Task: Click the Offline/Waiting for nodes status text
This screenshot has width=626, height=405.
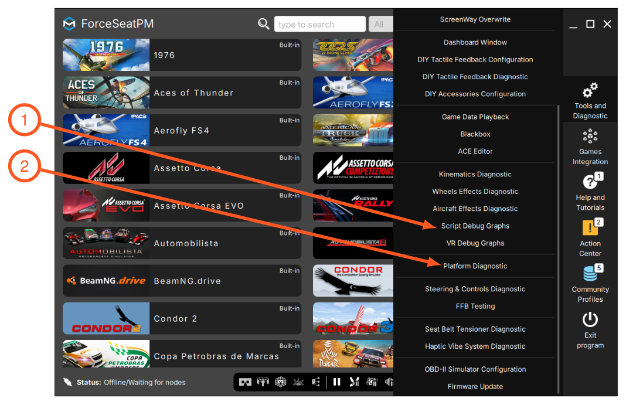Action: [145, 382]
